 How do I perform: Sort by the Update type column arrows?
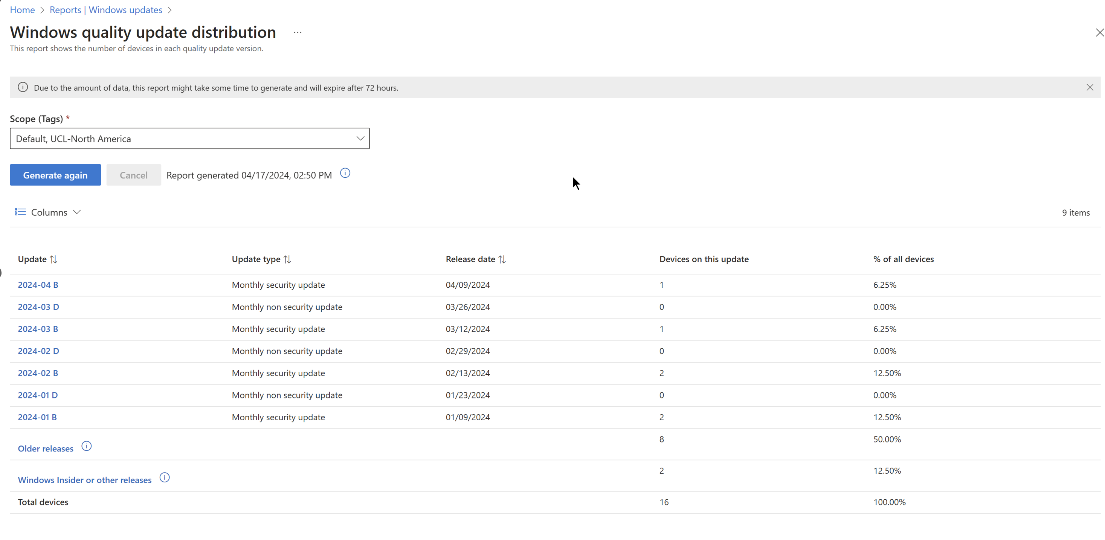click(x=287, y=259)
